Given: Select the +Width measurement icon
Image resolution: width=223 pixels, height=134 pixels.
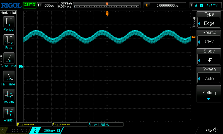Looking at the screenshot, I should [x=8, y=95].
